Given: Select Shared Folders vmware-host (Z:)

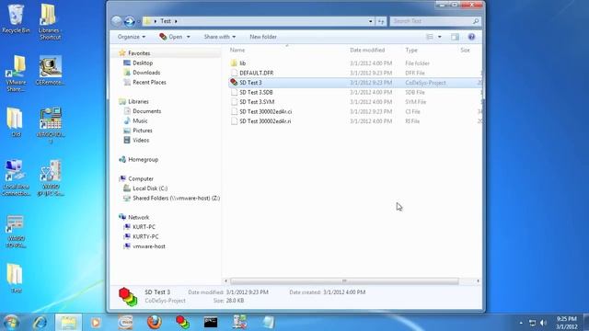Looking at the screenshot, I should click(x=176, y=199).
